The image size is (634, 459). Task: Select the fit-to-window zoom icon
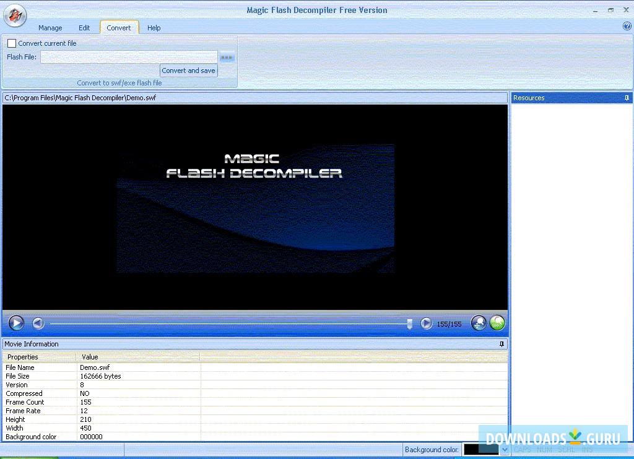(x=479, y=322)
